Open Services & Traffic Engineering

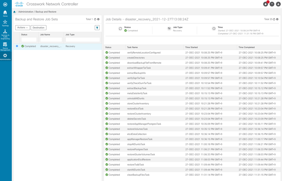click(x=5, y=34)
